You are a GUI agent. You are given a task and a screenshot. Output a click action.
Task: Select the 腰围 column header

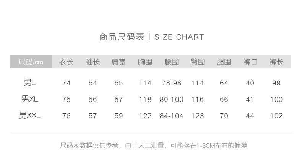[x=172, y=62]
